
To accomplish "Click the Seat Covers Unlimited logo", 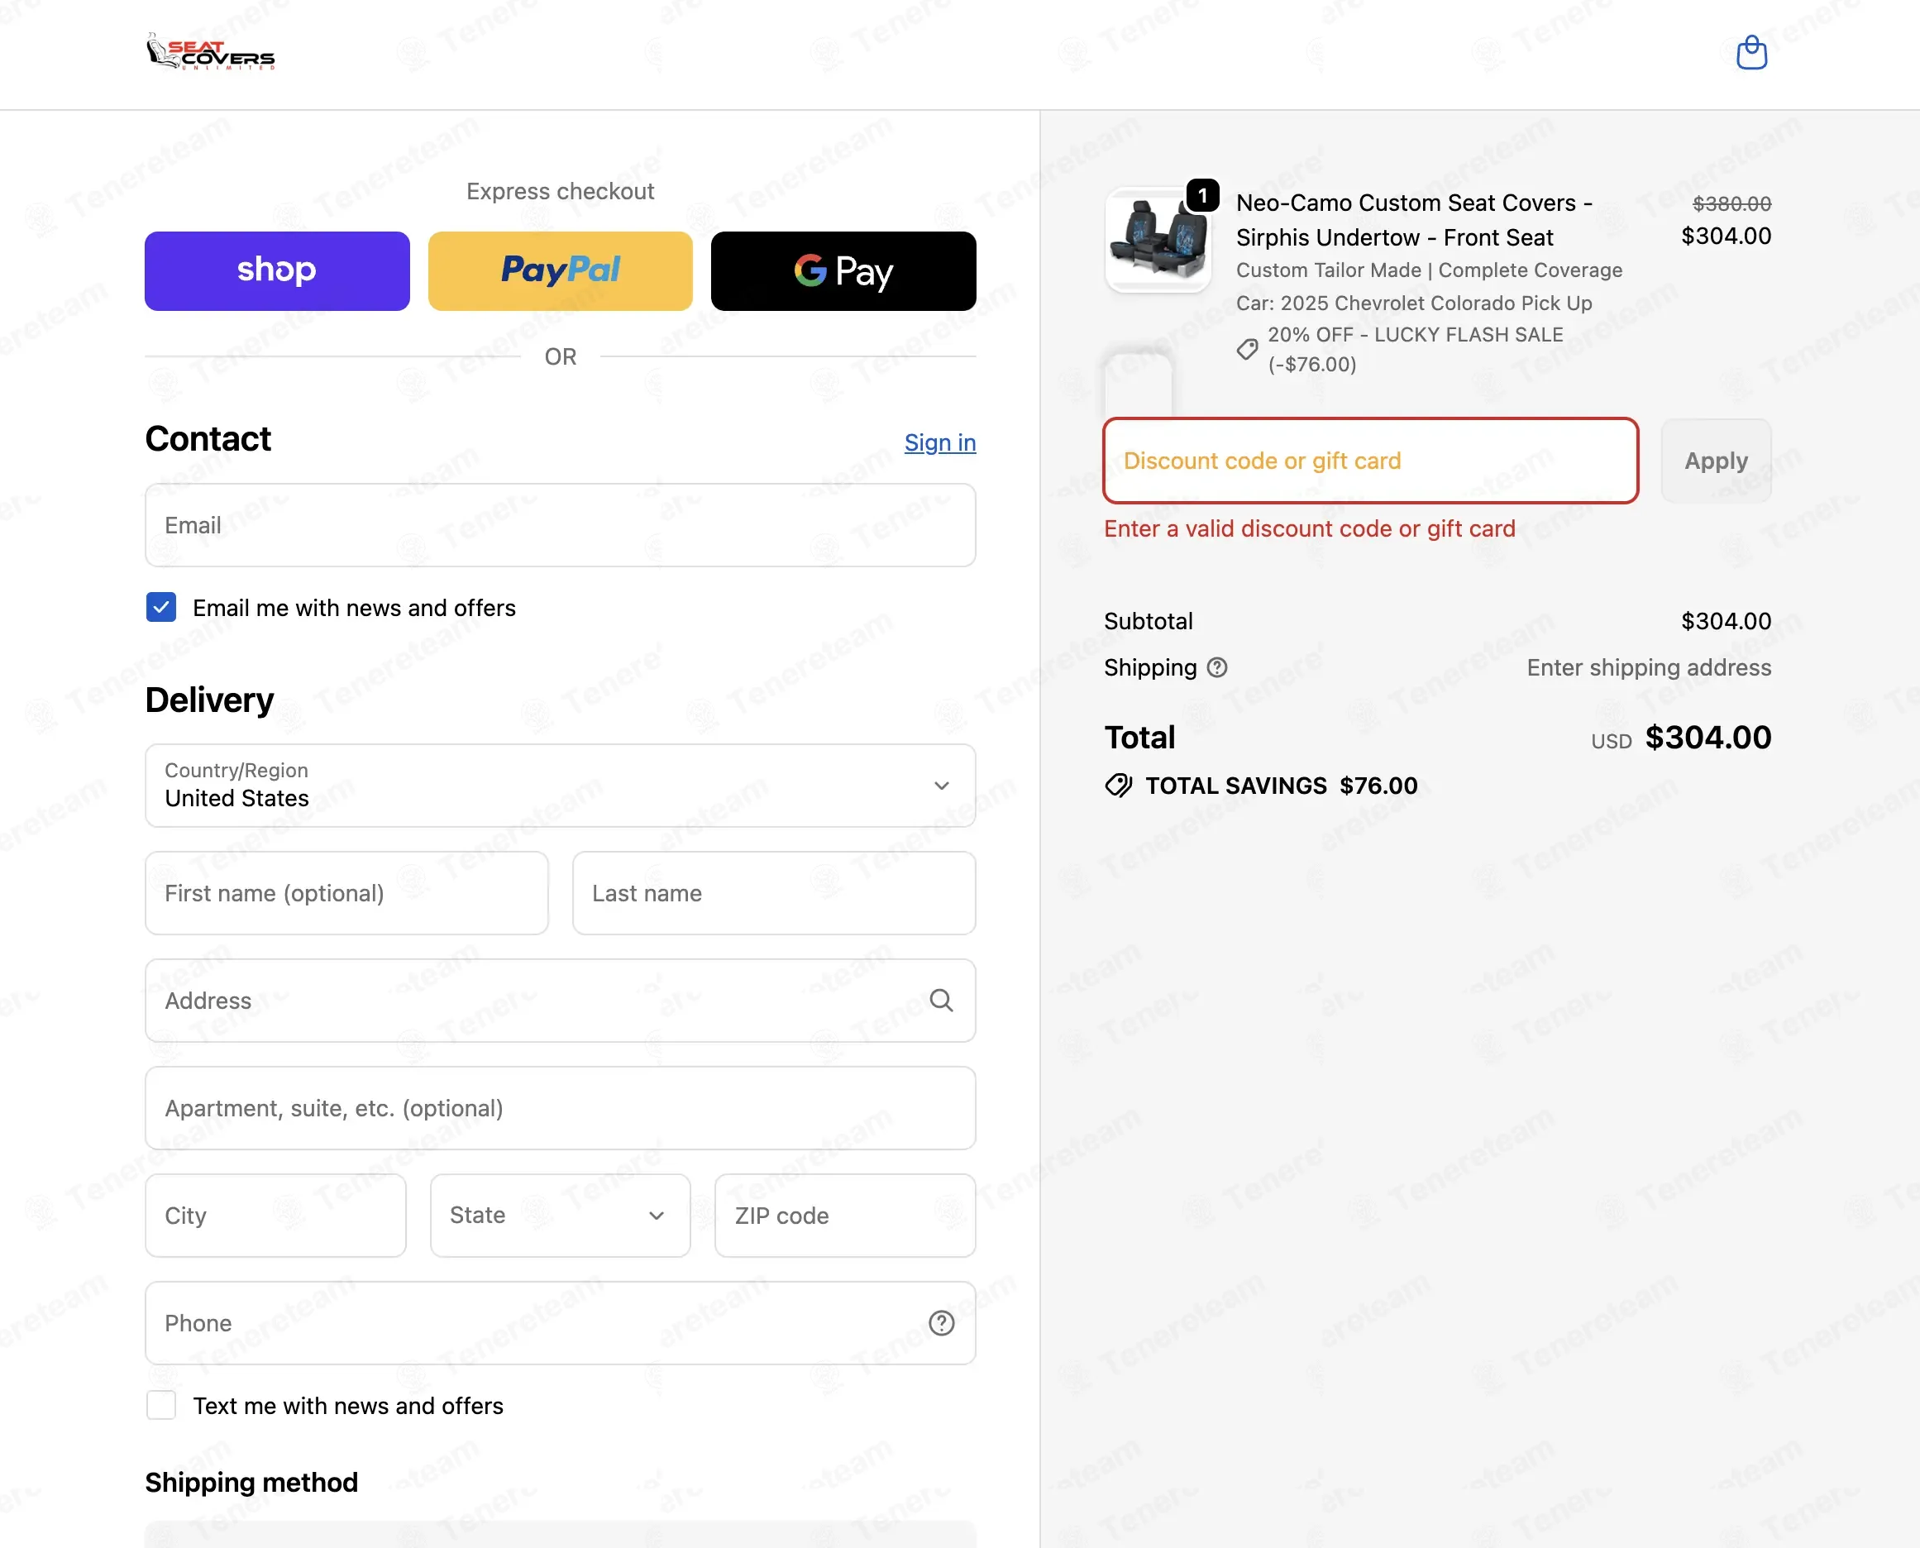I will [211, 53].
